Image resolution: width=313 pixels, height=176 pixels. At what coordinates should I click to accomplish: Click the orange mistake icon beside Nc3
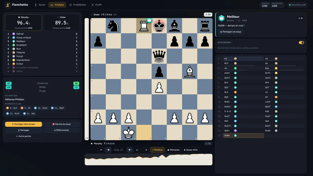(235, 92)
